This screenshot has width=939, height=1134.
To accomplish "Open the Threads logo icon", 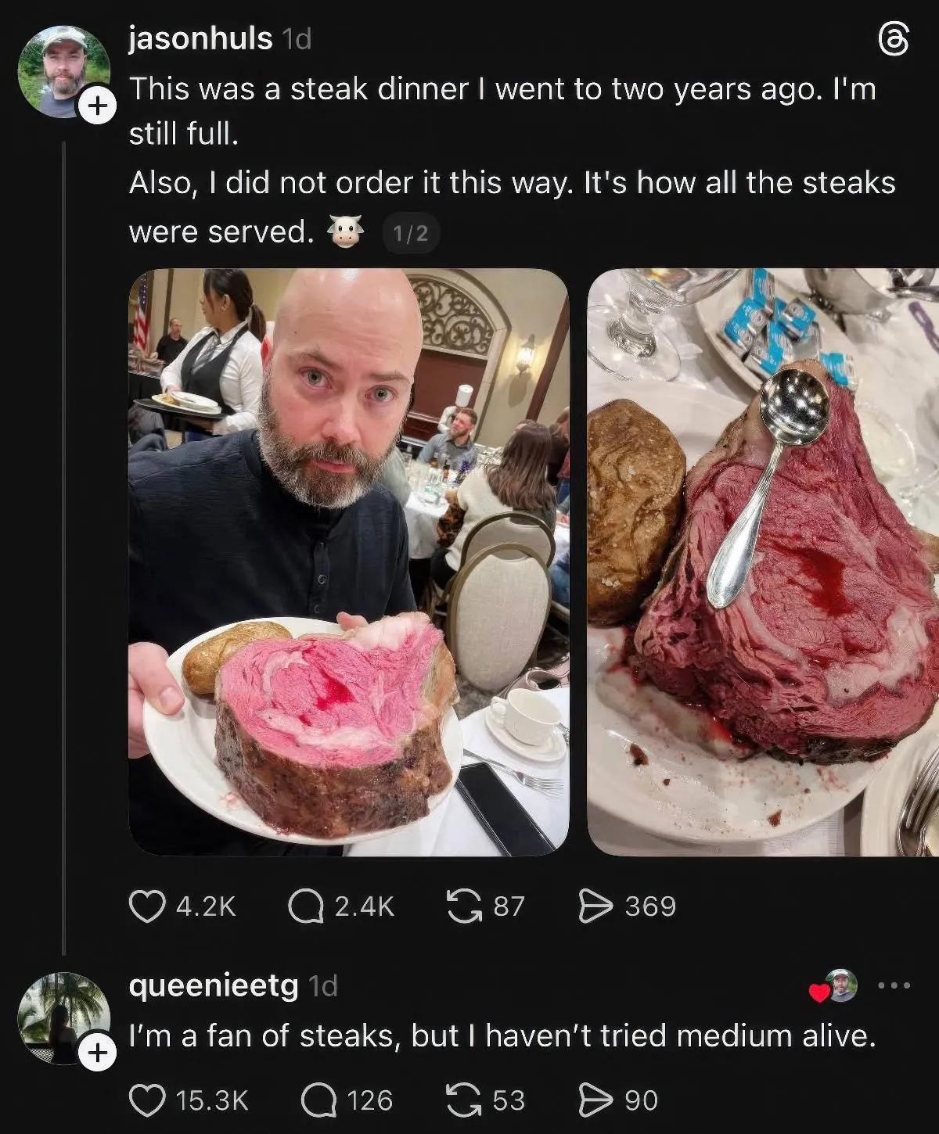I will click(x=894, y=39).
